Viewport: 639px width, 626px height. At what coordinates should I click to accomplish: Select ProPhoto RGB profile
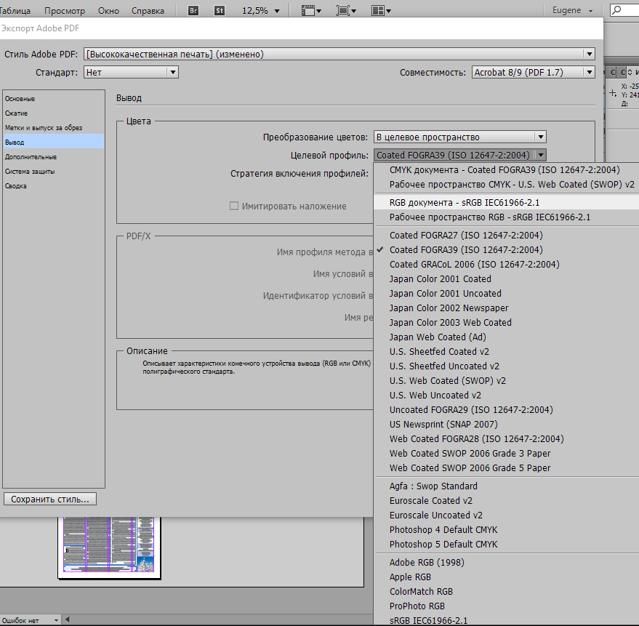click(x=506, y=606)
